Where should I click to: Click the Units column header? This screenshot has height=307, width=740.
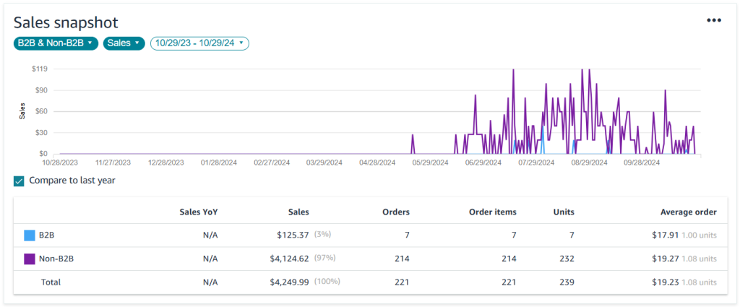(563, 212)
